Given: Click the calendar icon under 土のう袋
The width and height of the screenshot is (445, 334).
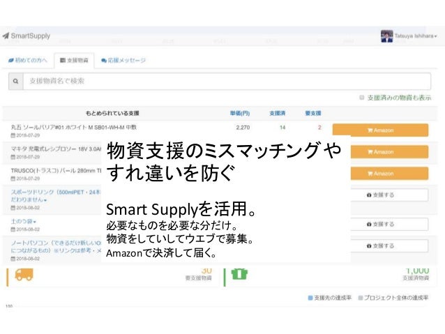Looking at the screenshot, I should pos(13,229).
